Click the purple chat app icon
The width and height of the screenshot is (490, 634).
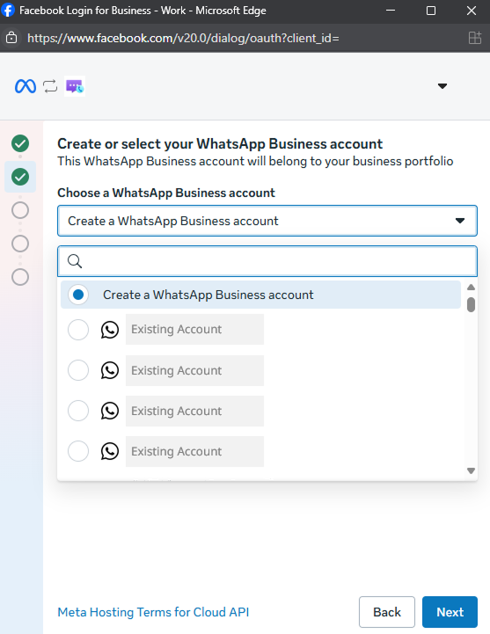(x=75, y=86)
